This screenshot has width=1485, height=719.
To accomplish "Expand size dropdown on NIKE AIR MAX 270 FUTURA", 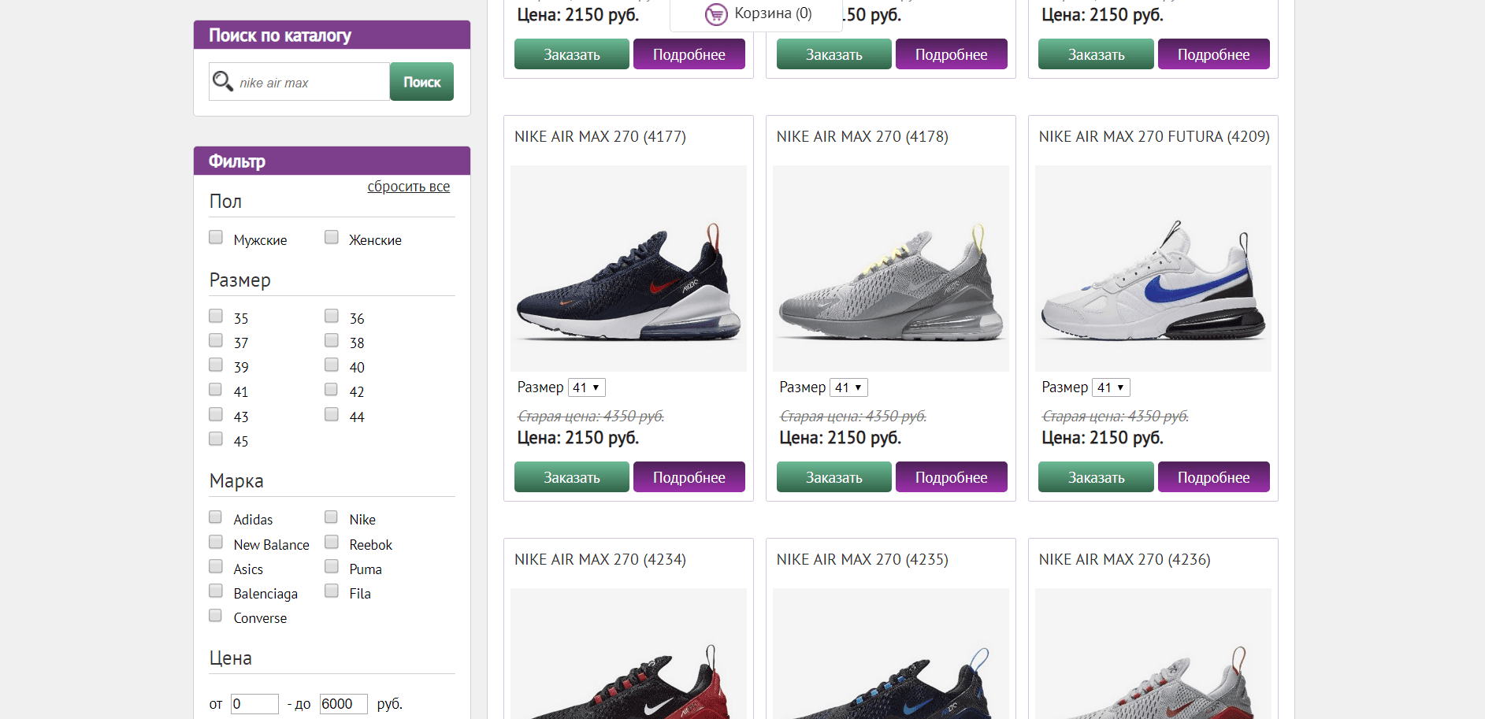I will coord(1111,387).
